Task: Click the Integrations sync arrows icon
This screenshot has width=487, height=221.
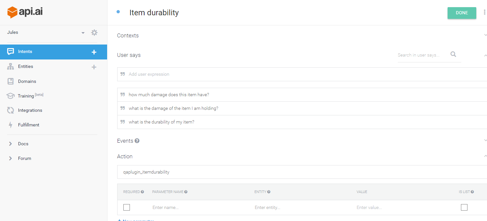Action: pos(11,110)
